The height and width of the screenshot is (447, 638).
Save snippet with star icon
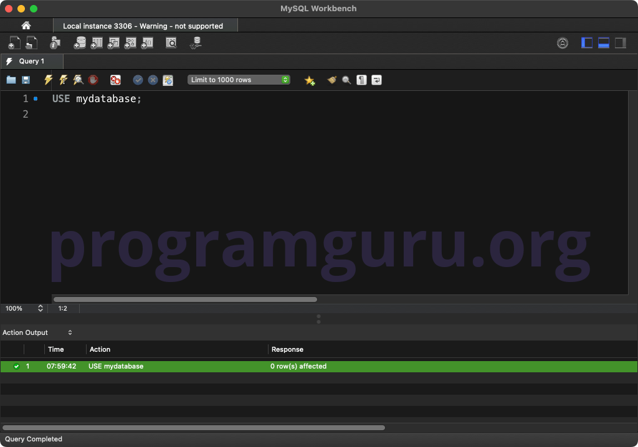pyautogui.click(x=310, y=80)
